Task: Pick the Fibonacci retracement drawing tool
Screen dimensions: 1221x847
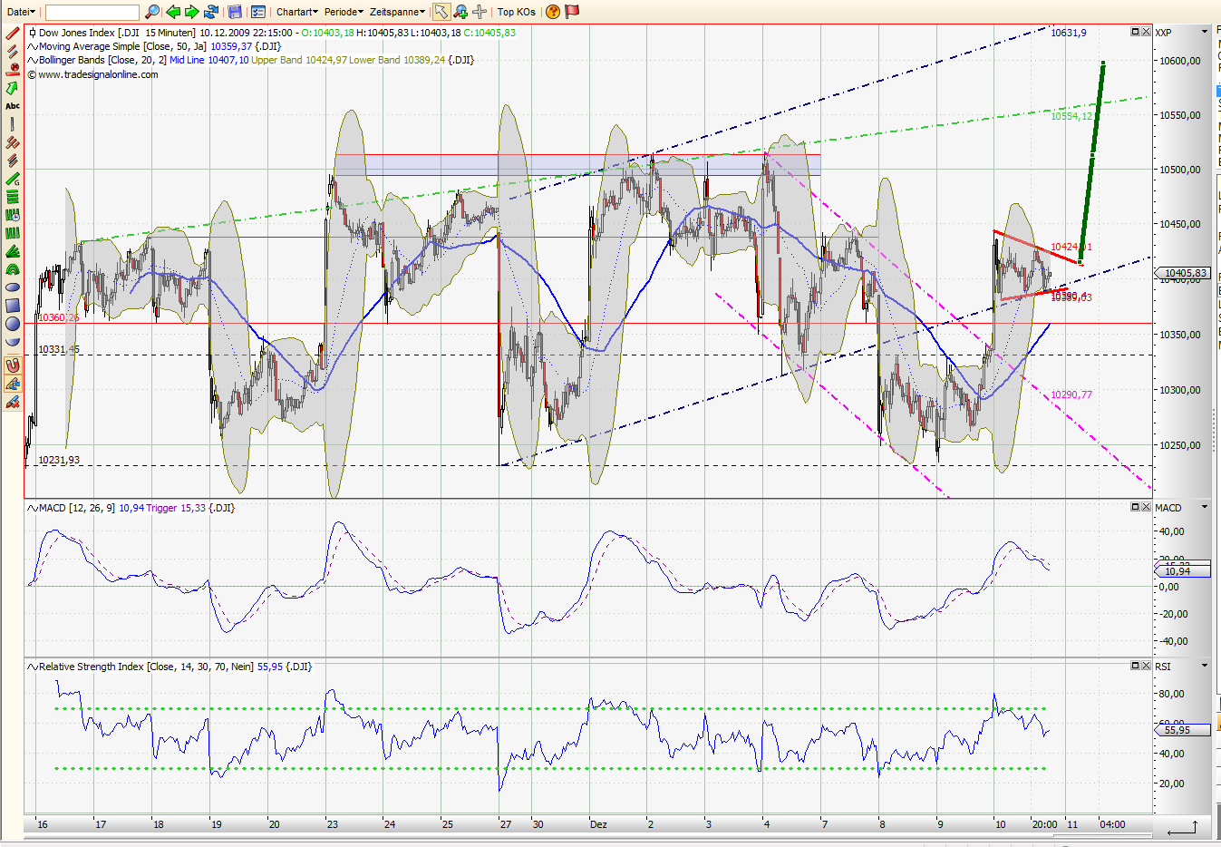Action: (x=12, y=199)
